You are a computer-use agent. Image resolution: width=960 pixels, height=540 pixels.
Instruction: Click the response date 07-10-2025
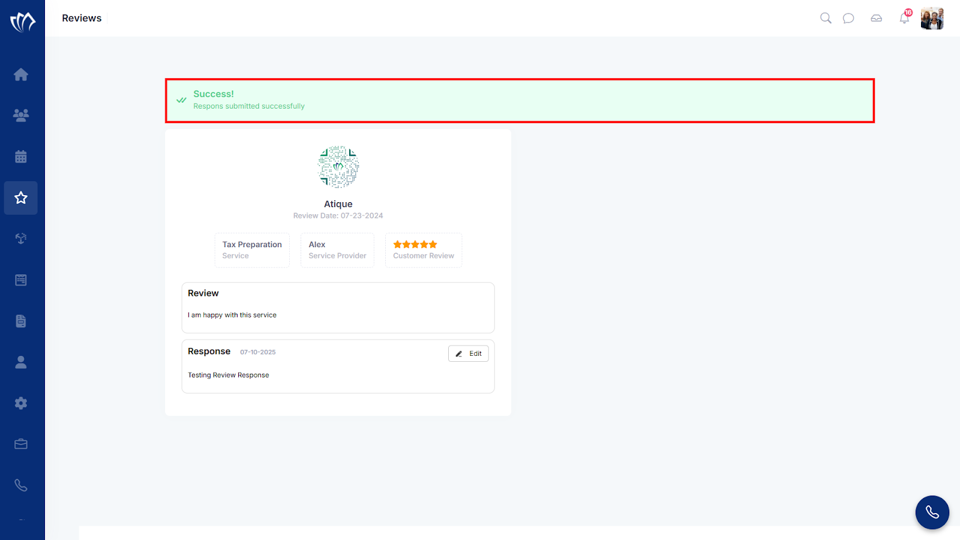258,352
